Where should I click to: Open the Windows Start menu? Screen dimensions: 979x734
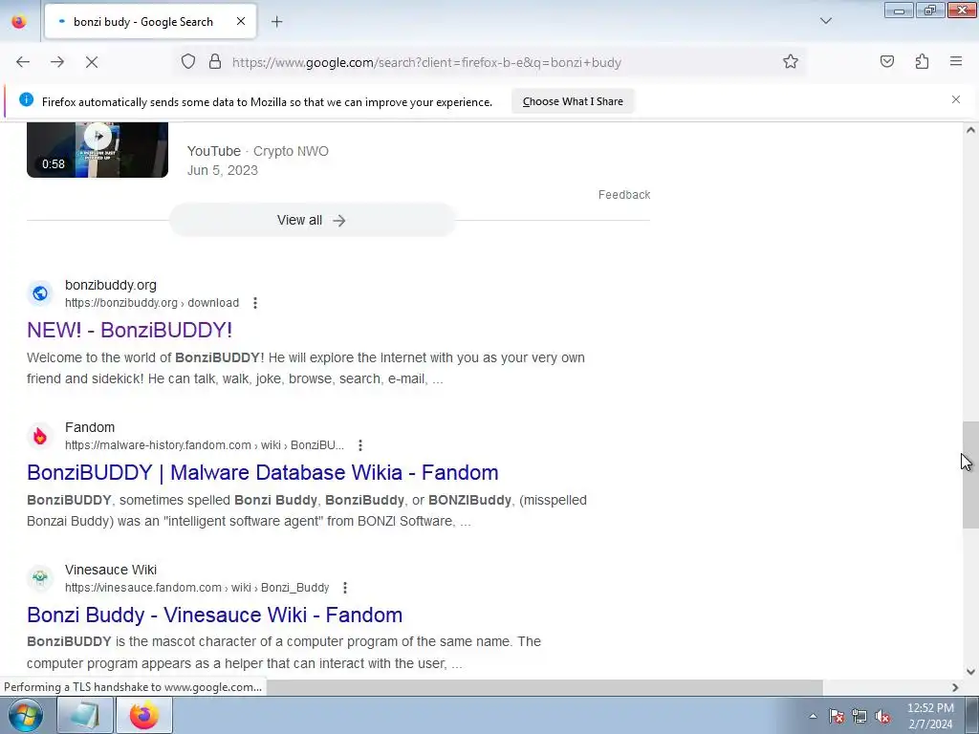tap(26, 715)
